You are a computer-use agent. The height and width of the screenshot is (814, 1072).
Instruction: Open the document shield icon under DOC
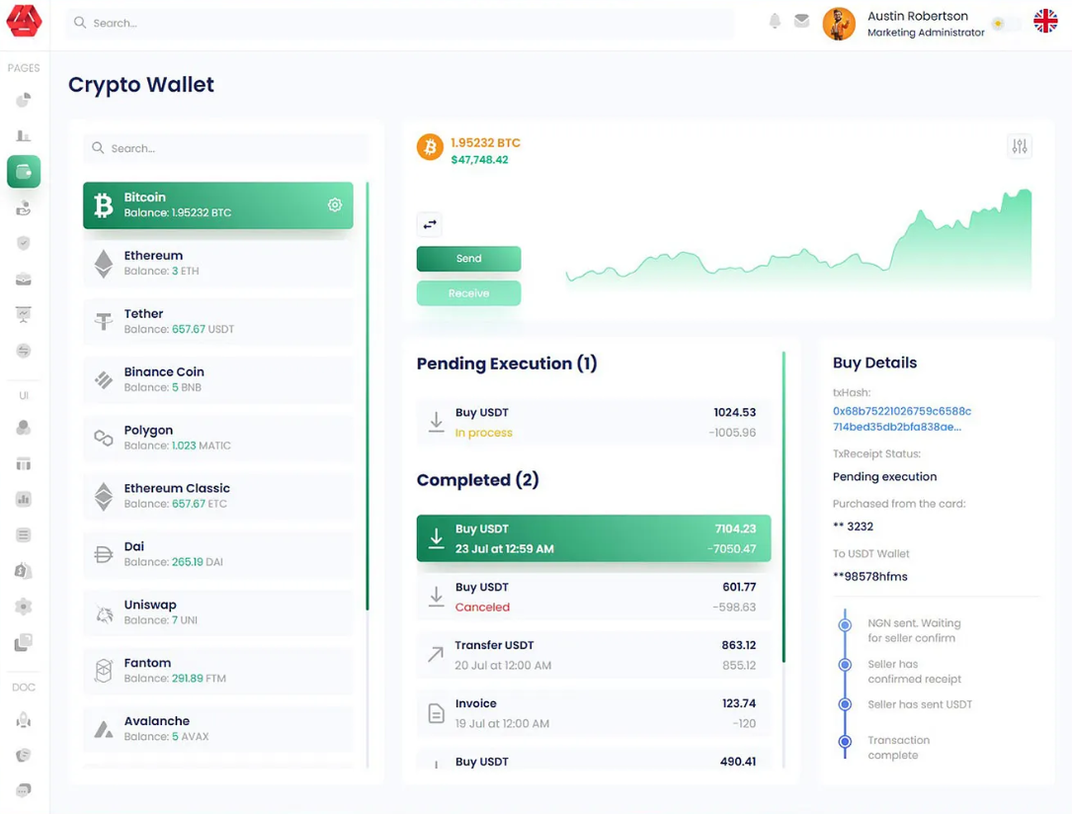point(24,756)
